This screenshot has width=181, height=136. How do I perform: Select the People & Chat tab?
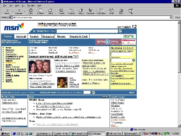tap(79, 37)
